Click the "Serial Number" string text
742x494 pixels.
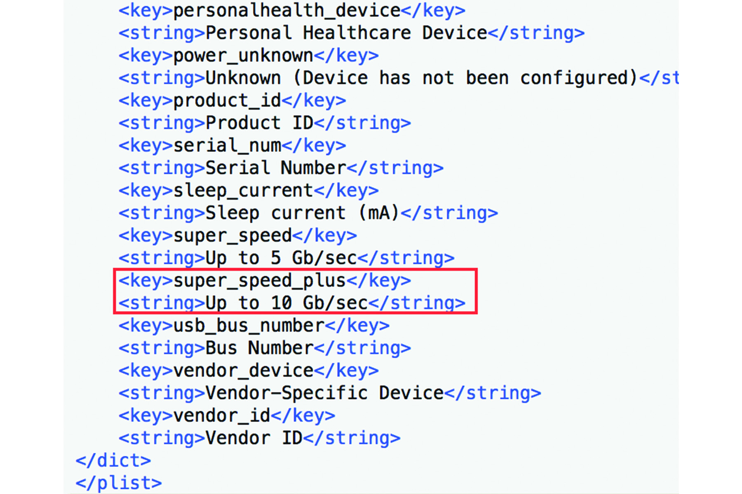275,168
